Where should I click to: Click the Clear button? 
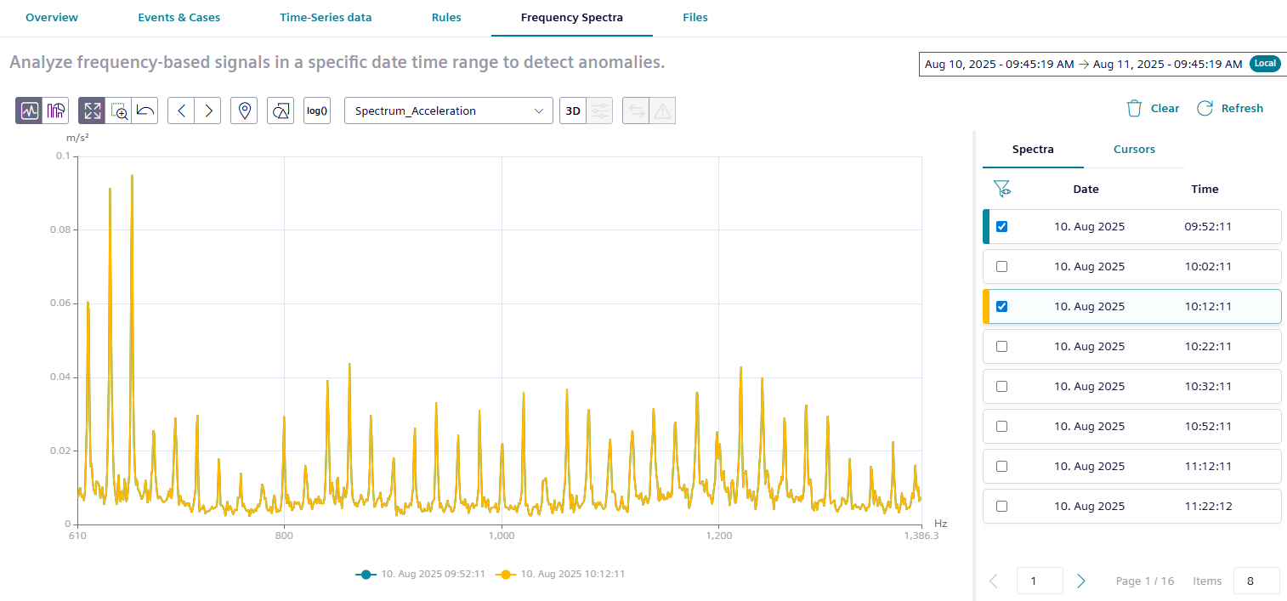click(x=1153, y=109)
